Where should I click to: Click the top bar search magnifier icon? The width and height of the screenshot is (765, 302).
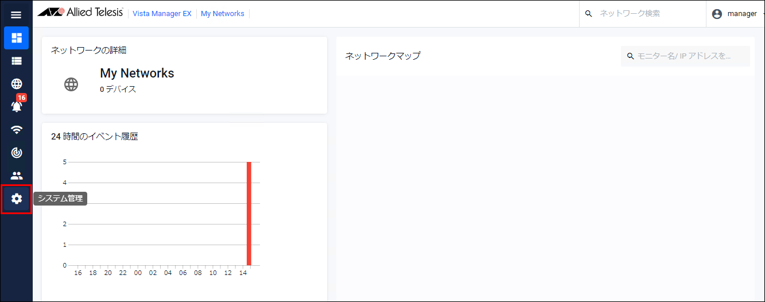588,14
